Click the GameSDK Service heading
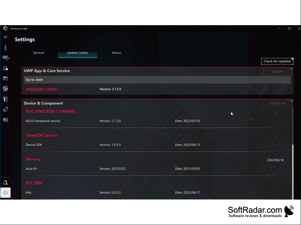The height and width of the screenshot is (225, 301). click(41, 135)
